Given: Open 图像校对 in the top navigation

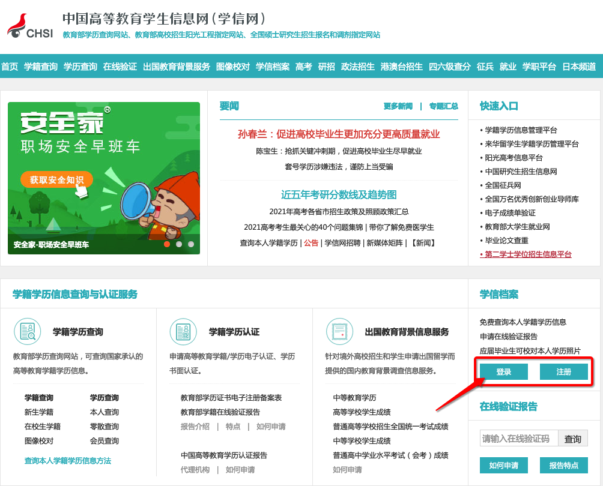Looking at the screenshot, I should 233,67.
